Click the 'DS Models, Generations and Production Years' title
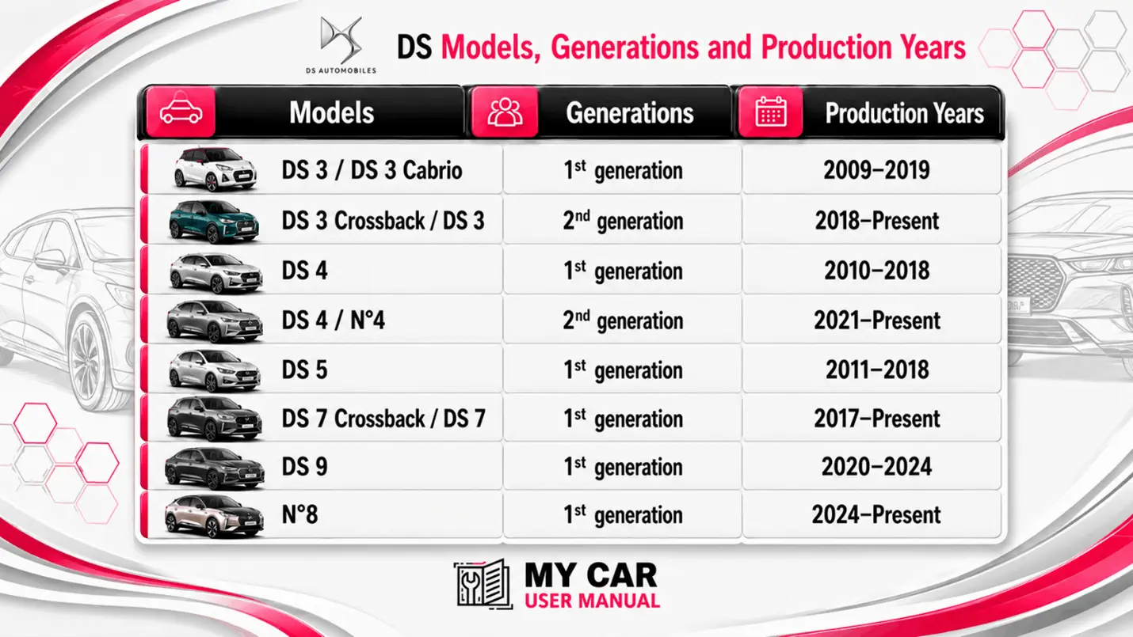 coord(681,47)
